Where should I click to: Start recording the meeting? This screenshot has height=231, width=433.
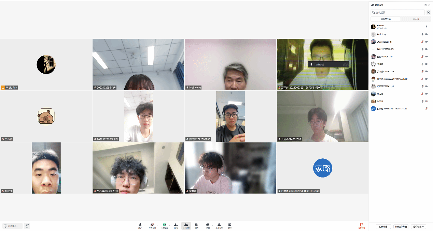coord(208,226)
